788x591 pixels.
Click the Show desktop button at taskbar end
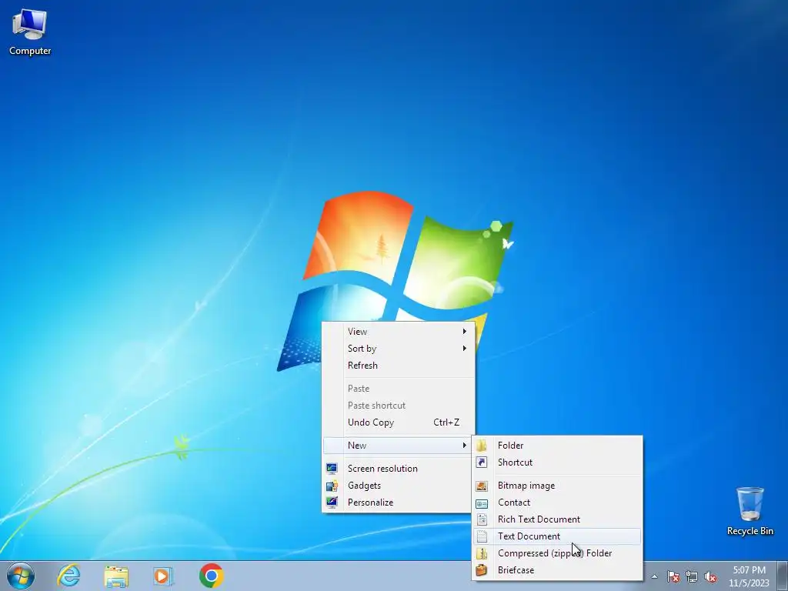point(783,576)
